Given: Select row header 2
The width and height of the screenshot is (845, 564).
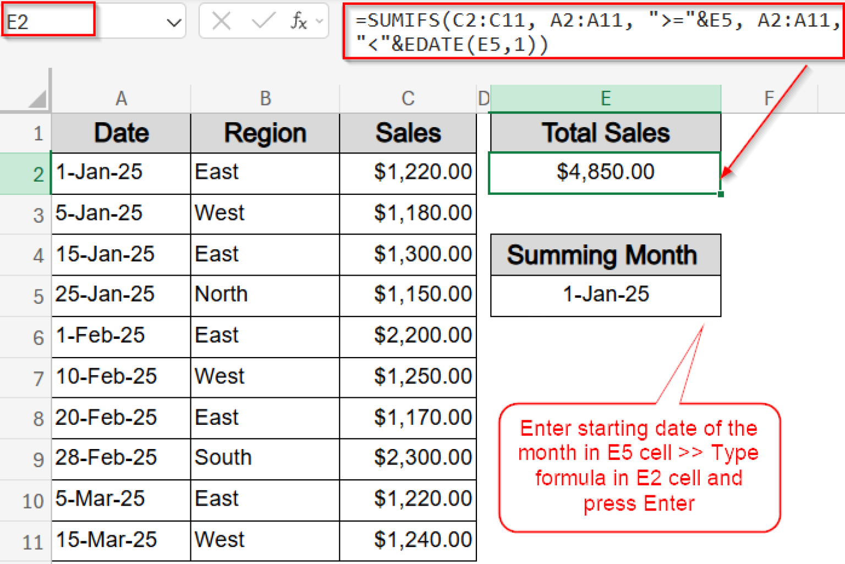Looking at the screenshot, I should point(37,173).
